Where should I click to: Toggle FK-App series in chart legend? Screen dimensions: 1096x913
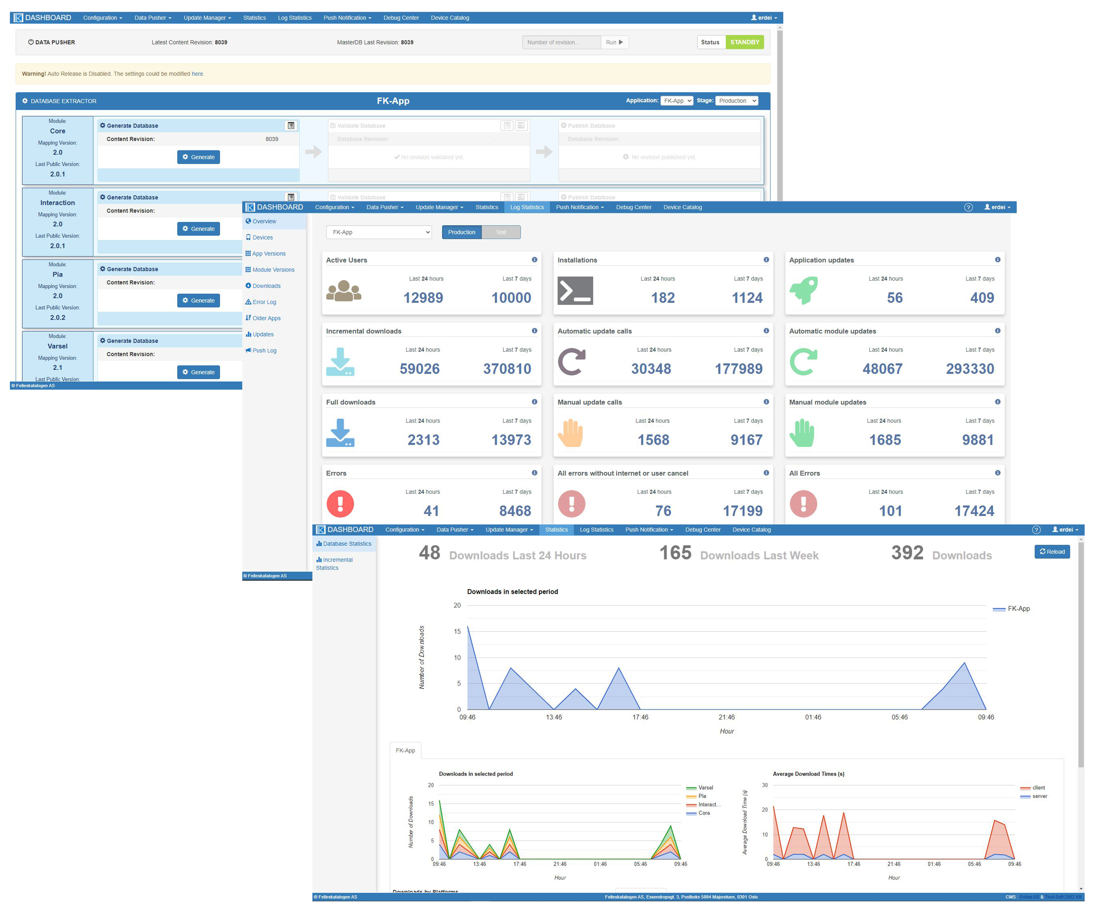click(x=1018, y=609)
